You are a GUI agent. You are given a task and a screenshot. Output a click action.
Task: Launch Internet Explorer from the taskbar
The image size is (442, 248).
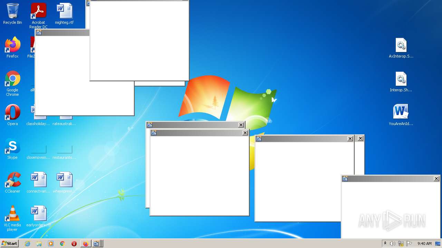tap(28, 244)
